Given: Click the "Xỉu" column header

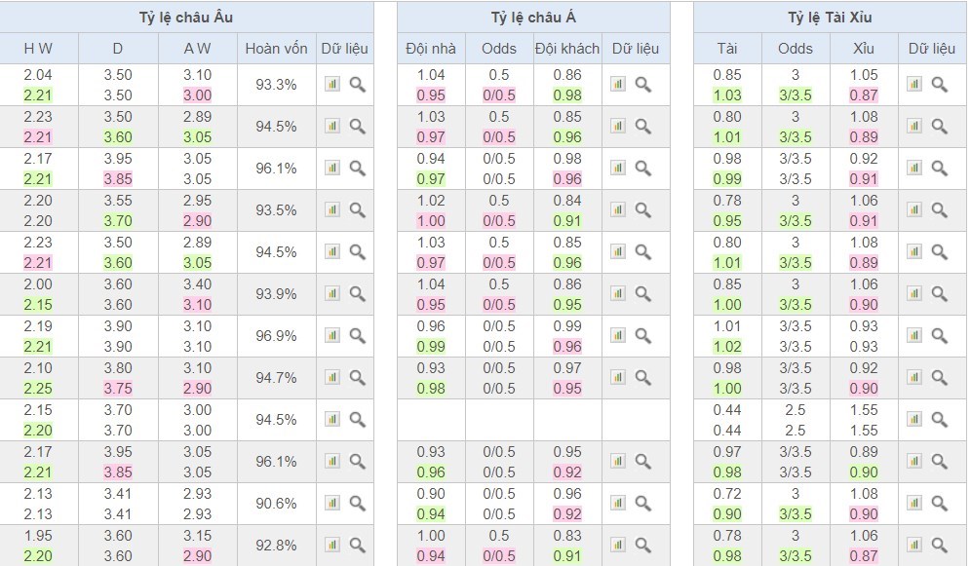Looking at the screenshot, I should (864, 49).
